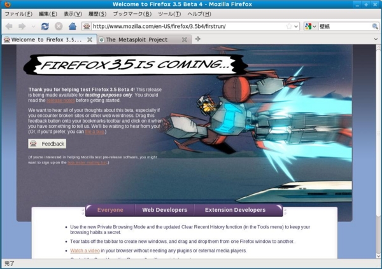
Task: Open a new tab with the plus button
Action: [x=198, y=39]
